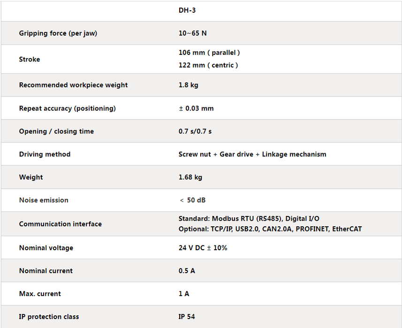Click the Noise emission label
The height and width of the screenshot is (328, 402).
(44, 200)
